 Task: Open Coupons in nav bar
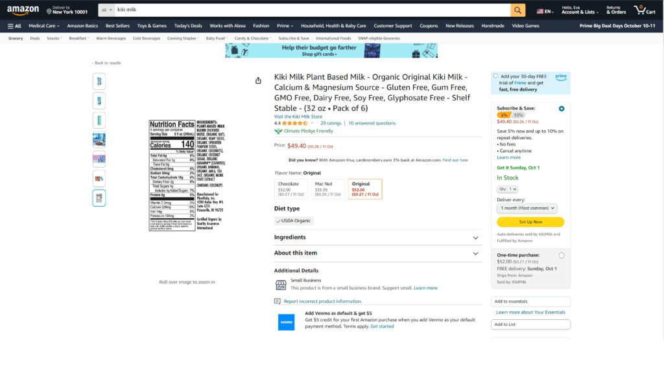pos(429,26)
